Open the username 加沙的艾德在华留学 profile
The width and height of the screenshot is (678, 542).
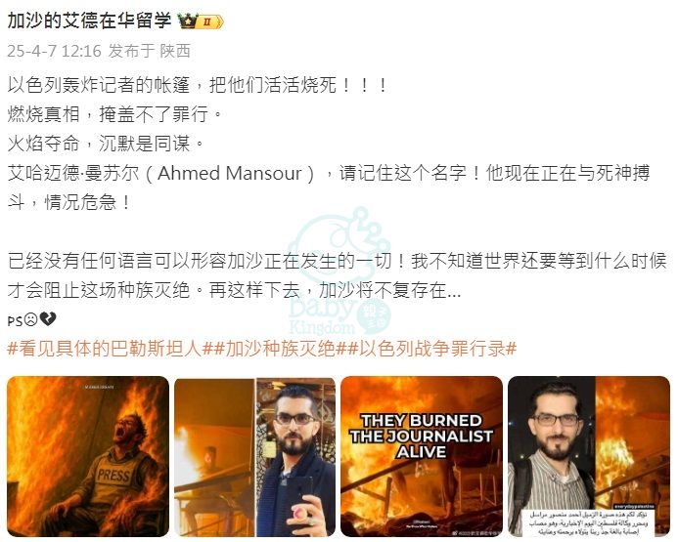tap(90, 21)
